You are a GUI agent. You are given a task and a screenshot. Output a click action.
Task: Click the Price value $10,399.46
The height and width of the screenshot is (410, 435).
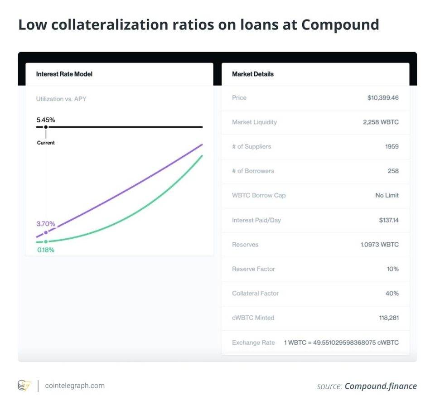pos(383,98)
